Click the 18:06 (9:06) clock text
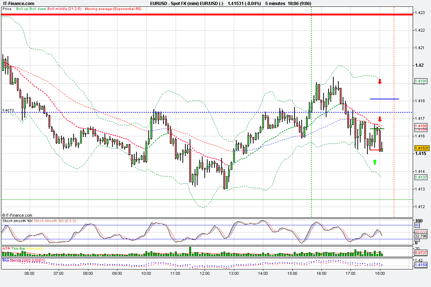This screenshot has height=287, width=431. pos(300,4)
